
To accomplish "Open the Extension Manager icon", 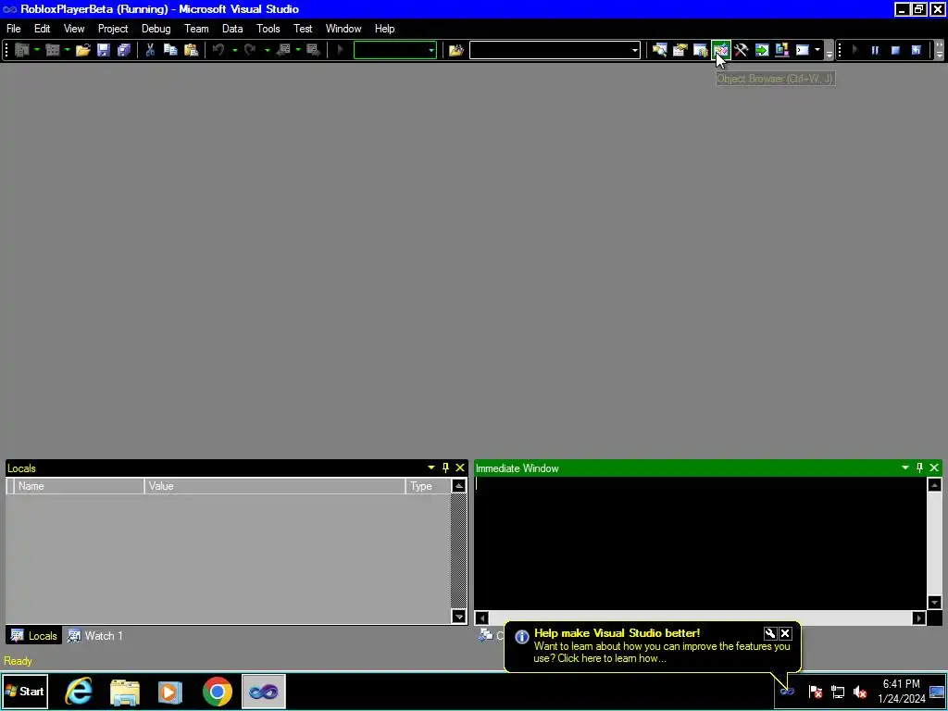I will [x=782, y=50].
